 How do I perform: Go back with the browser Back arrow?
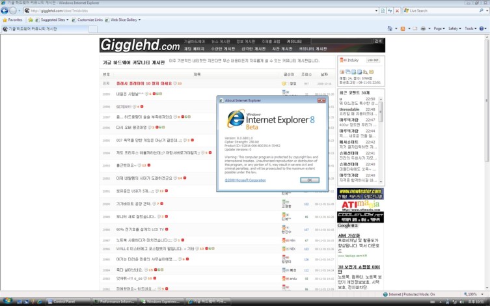point(5,10)
